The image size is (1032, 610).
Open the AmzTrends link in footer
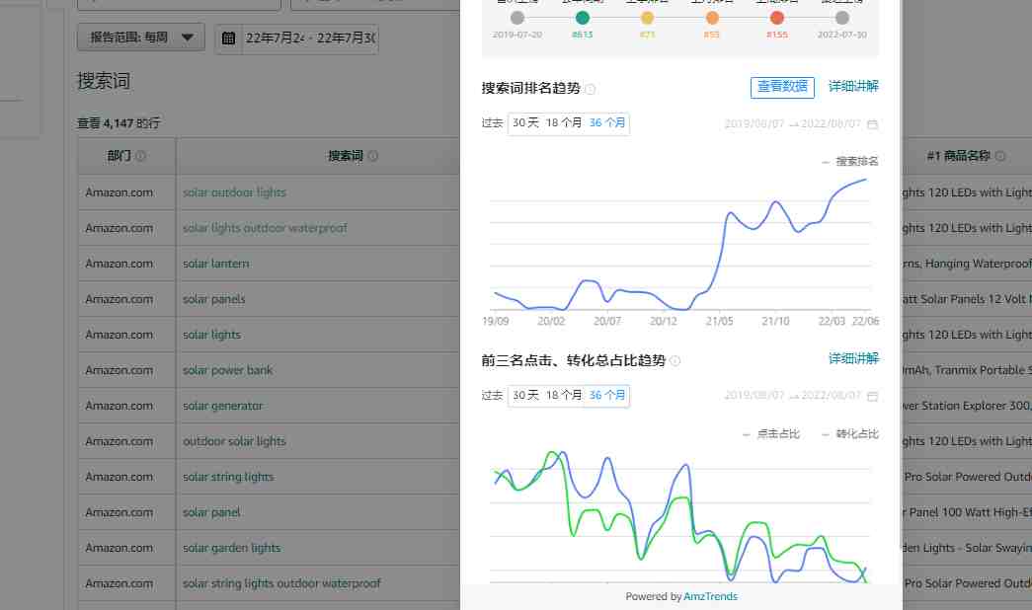coord(710,596)
